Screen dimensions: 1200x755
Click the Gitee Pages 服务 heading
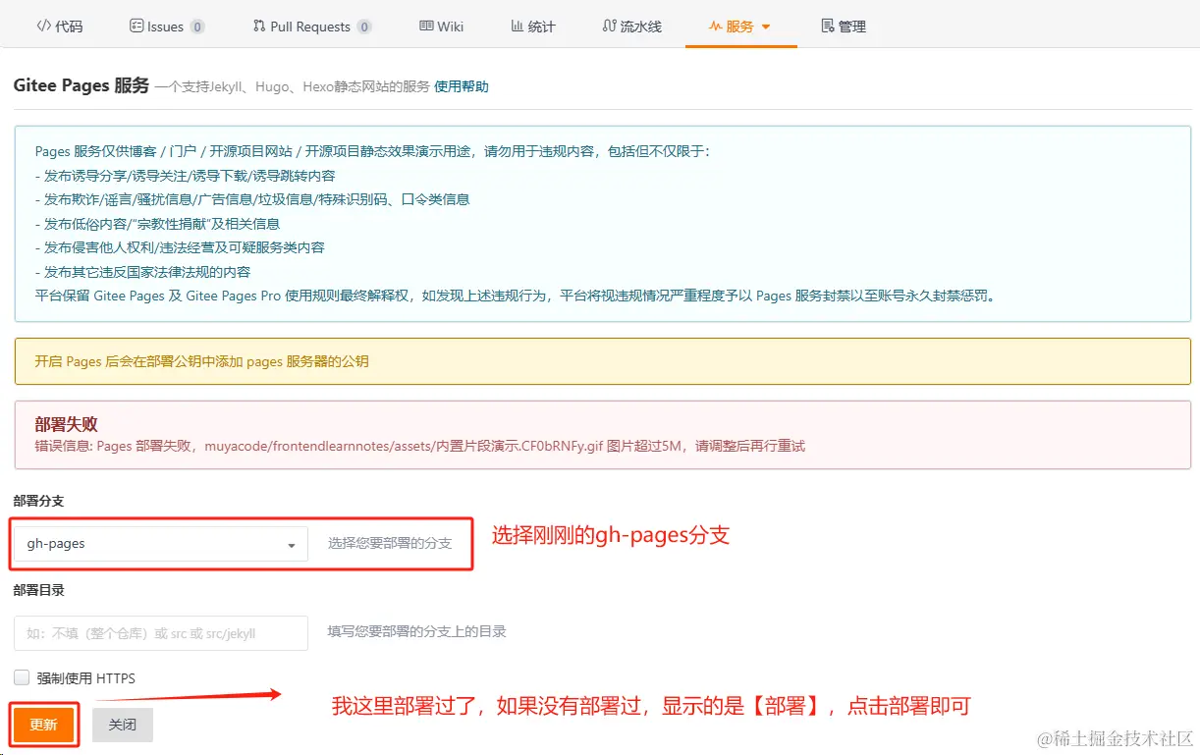click(x=82, y=85)
